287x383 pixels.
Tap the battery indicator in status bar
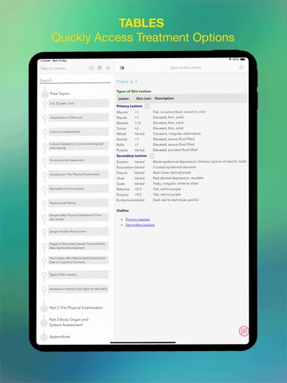[x=242, y=60]
